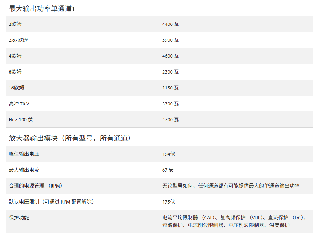Click the 67 安 current value
The width and height of the screenshot is (315, 236).
[168, 170]
